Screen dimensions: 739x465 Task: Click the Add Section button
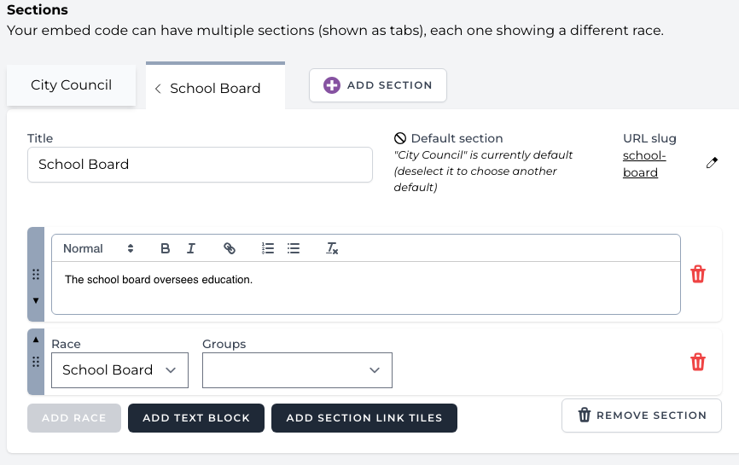(x=377, y=85)
